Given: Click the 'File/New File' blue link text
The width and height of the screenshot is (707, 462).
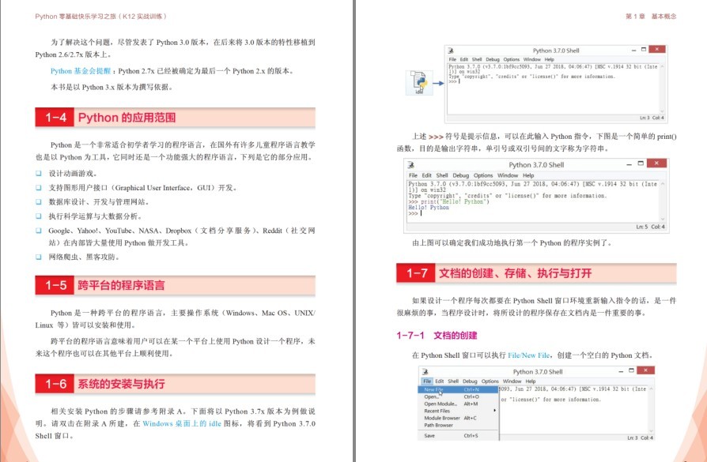Looking at the screenshot, I should (x=528, y=355).
